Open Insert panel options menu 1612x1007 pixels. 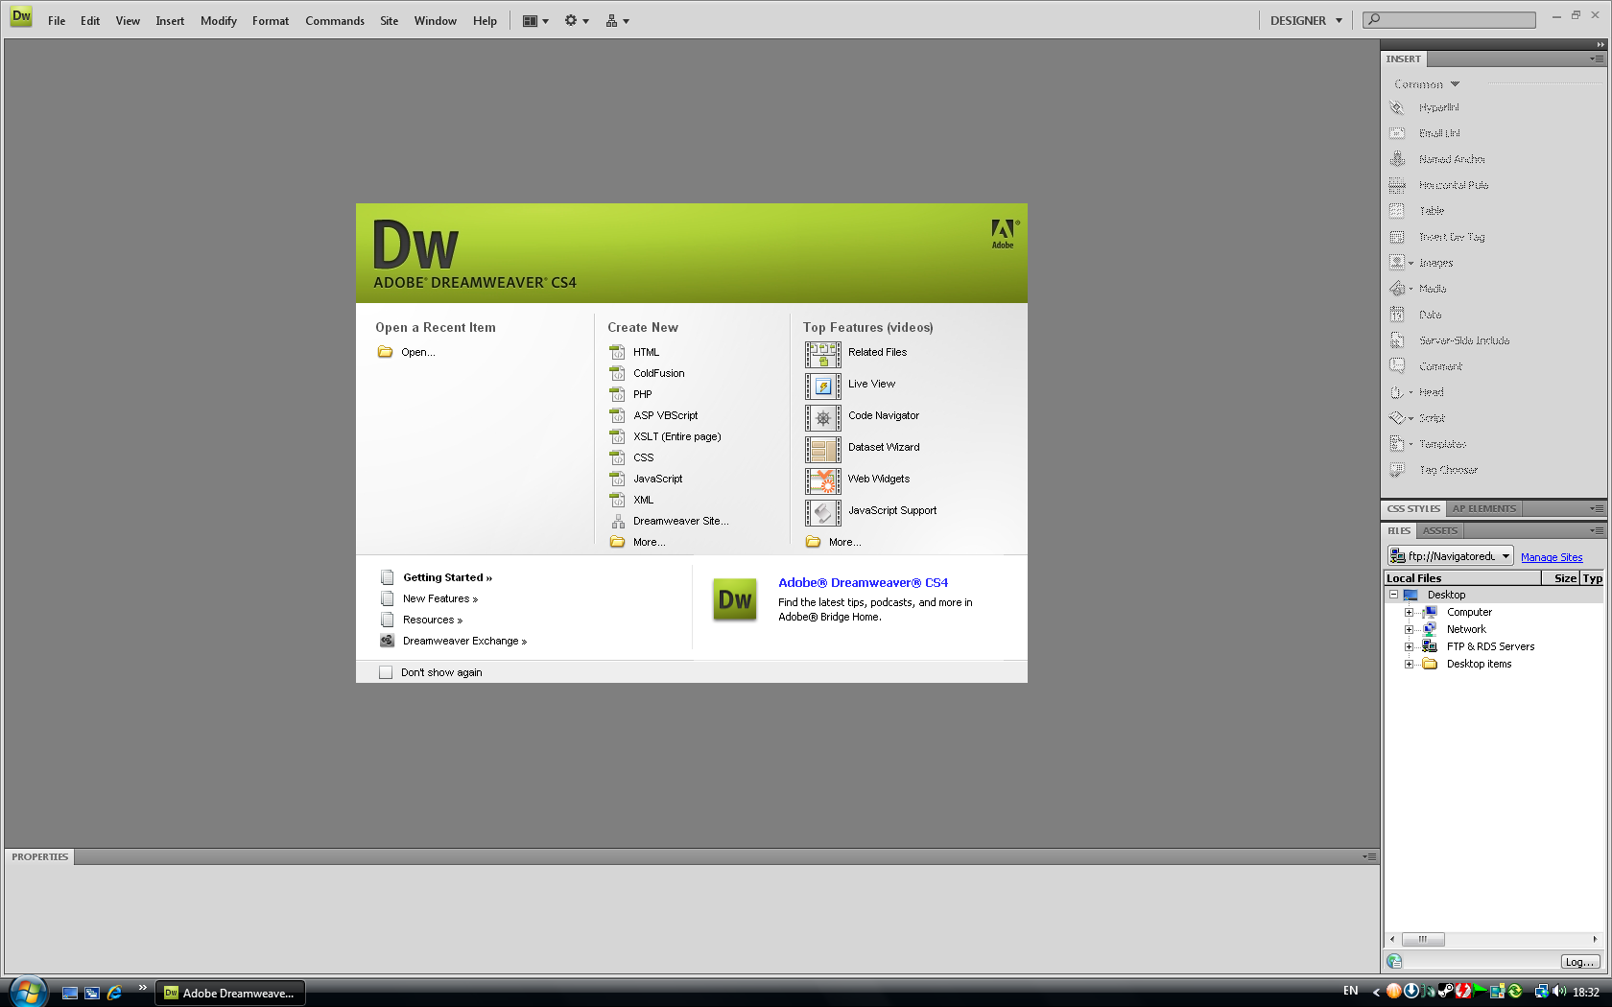(x=1596, y=59)
